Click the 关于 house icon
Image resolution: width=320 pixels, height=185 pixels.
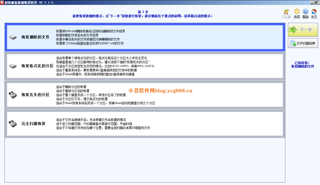314,12
